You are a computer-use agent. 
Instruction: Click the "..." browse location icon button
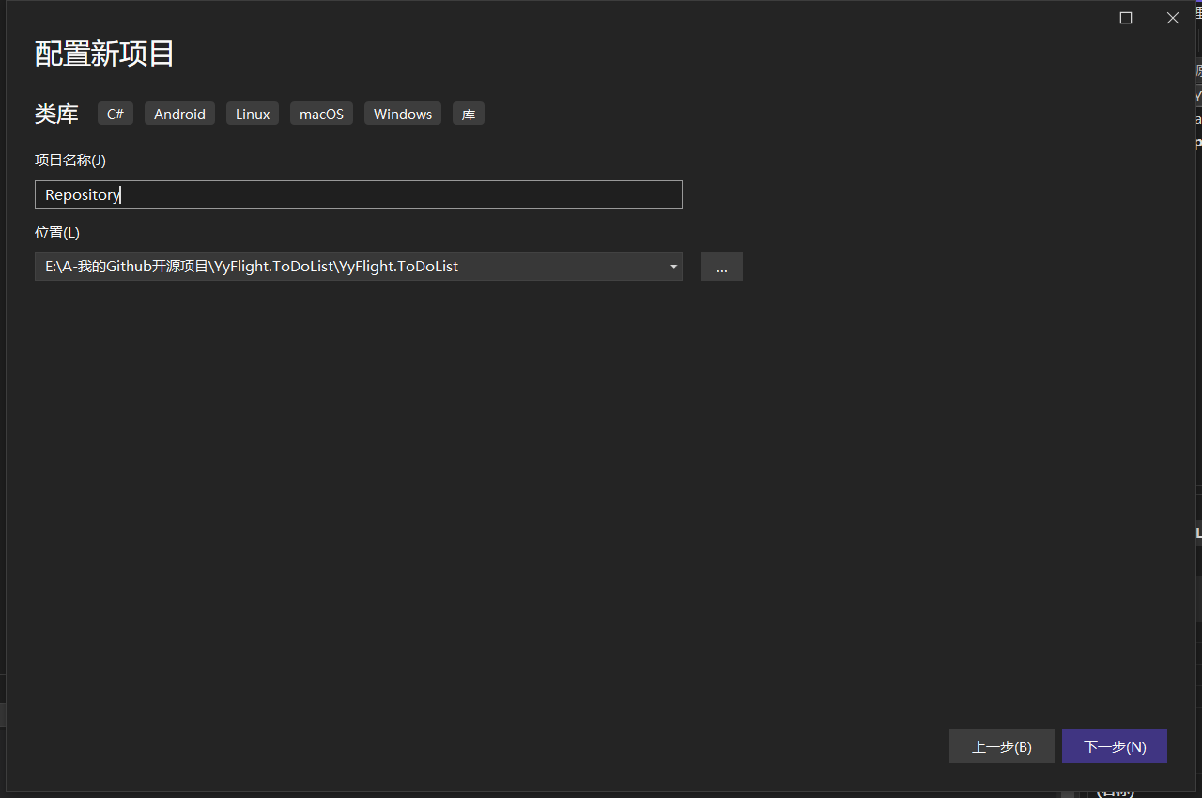[x=721, y=266]
